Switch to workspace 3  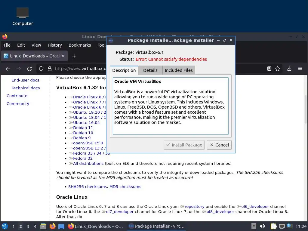[x=28, y=226]
